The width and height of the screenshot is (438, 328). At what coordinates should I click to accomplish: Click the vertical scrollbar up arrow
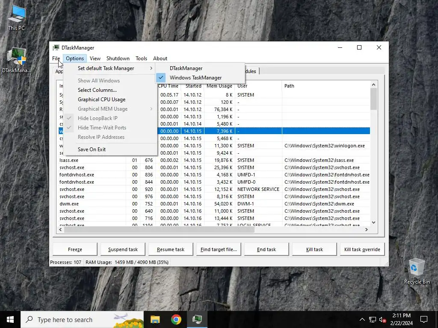coord(374,85)
